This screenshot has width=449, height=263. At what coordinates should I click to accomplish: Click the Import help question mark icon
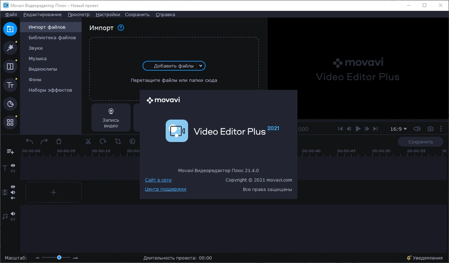point(120,28)
